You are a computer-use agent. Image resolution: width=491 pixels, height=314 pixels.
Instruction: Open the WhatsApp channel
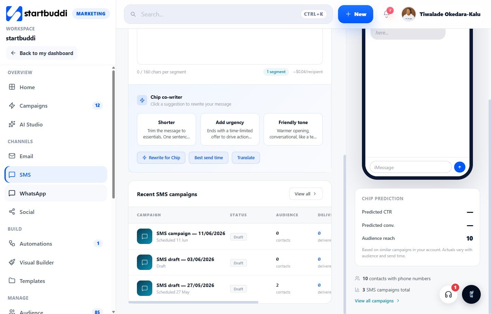[56, 193]
